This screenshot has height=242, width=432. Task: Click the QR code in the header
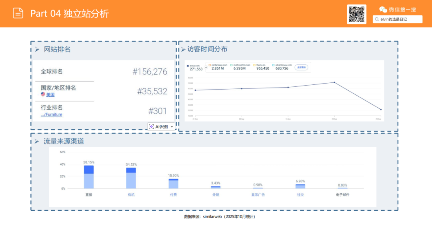click(356, 13)
